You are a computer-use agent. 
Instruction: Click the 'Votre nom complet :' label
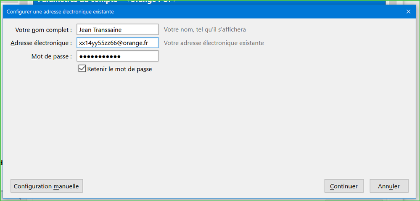(44, 30)
